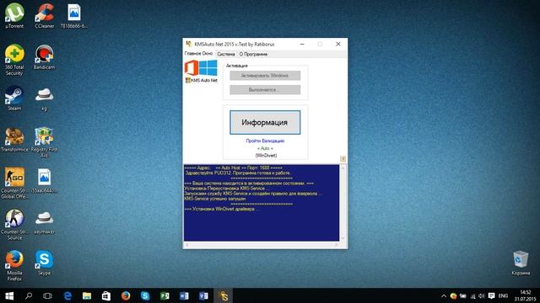Open Skype from the taskbar

pyautogui.click(x=145, y=295)
